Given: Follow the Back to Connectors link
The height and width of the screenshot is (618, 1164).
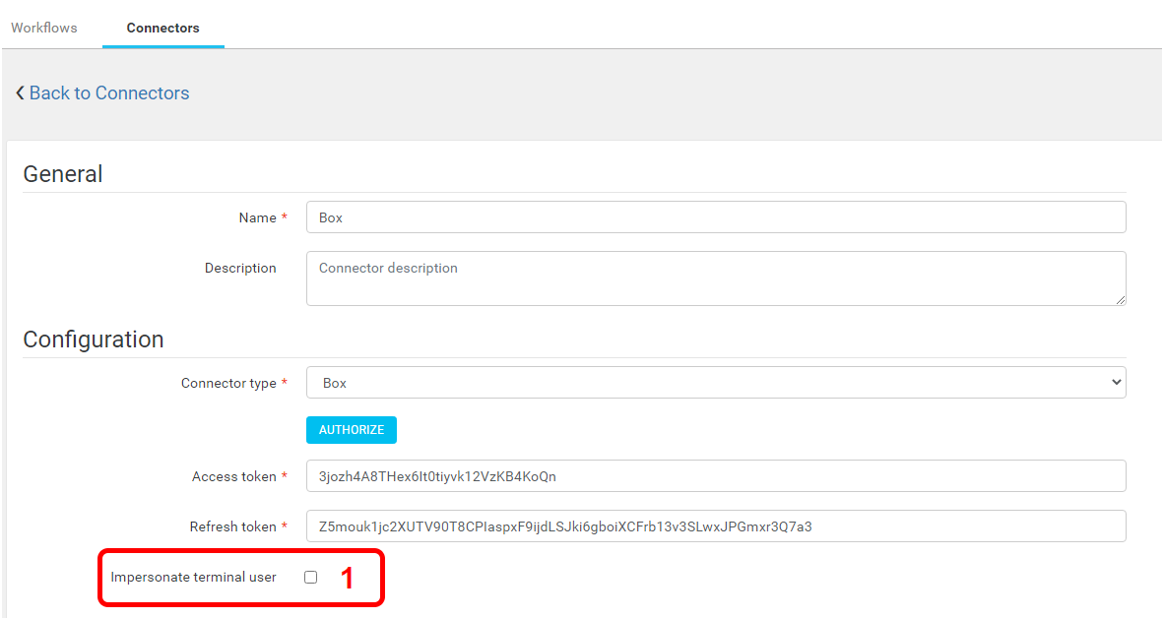Looking at the screenshot, I should click(108, 93).
